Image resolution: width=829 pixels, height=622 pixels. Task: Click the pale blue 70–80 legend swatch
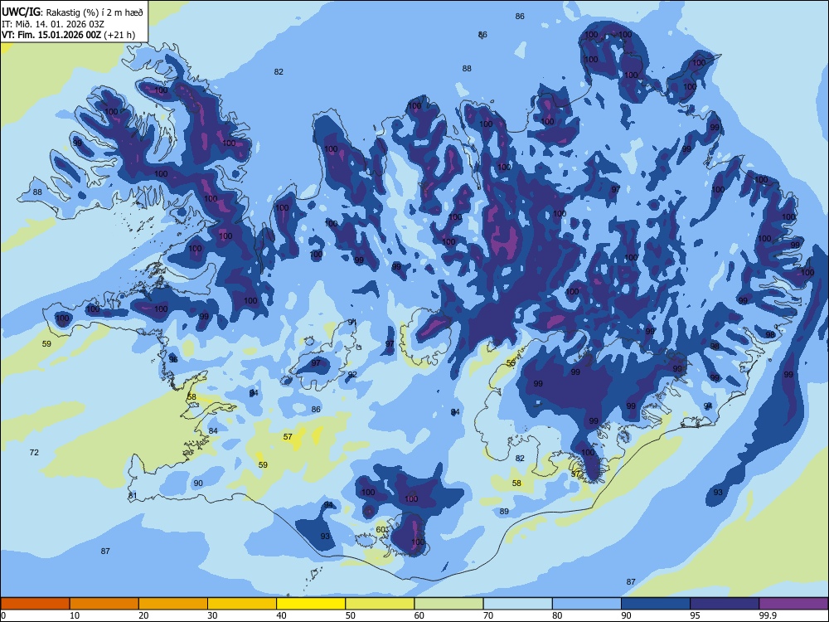tap(517, 604)
